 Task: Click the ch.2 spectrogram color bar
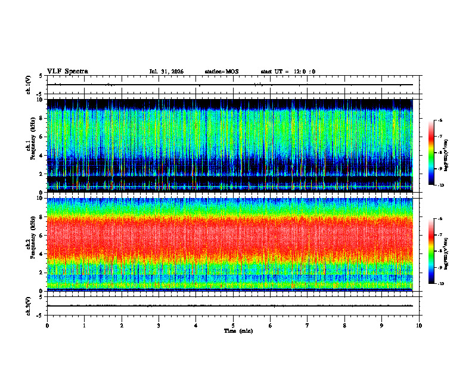pos(431,251)
